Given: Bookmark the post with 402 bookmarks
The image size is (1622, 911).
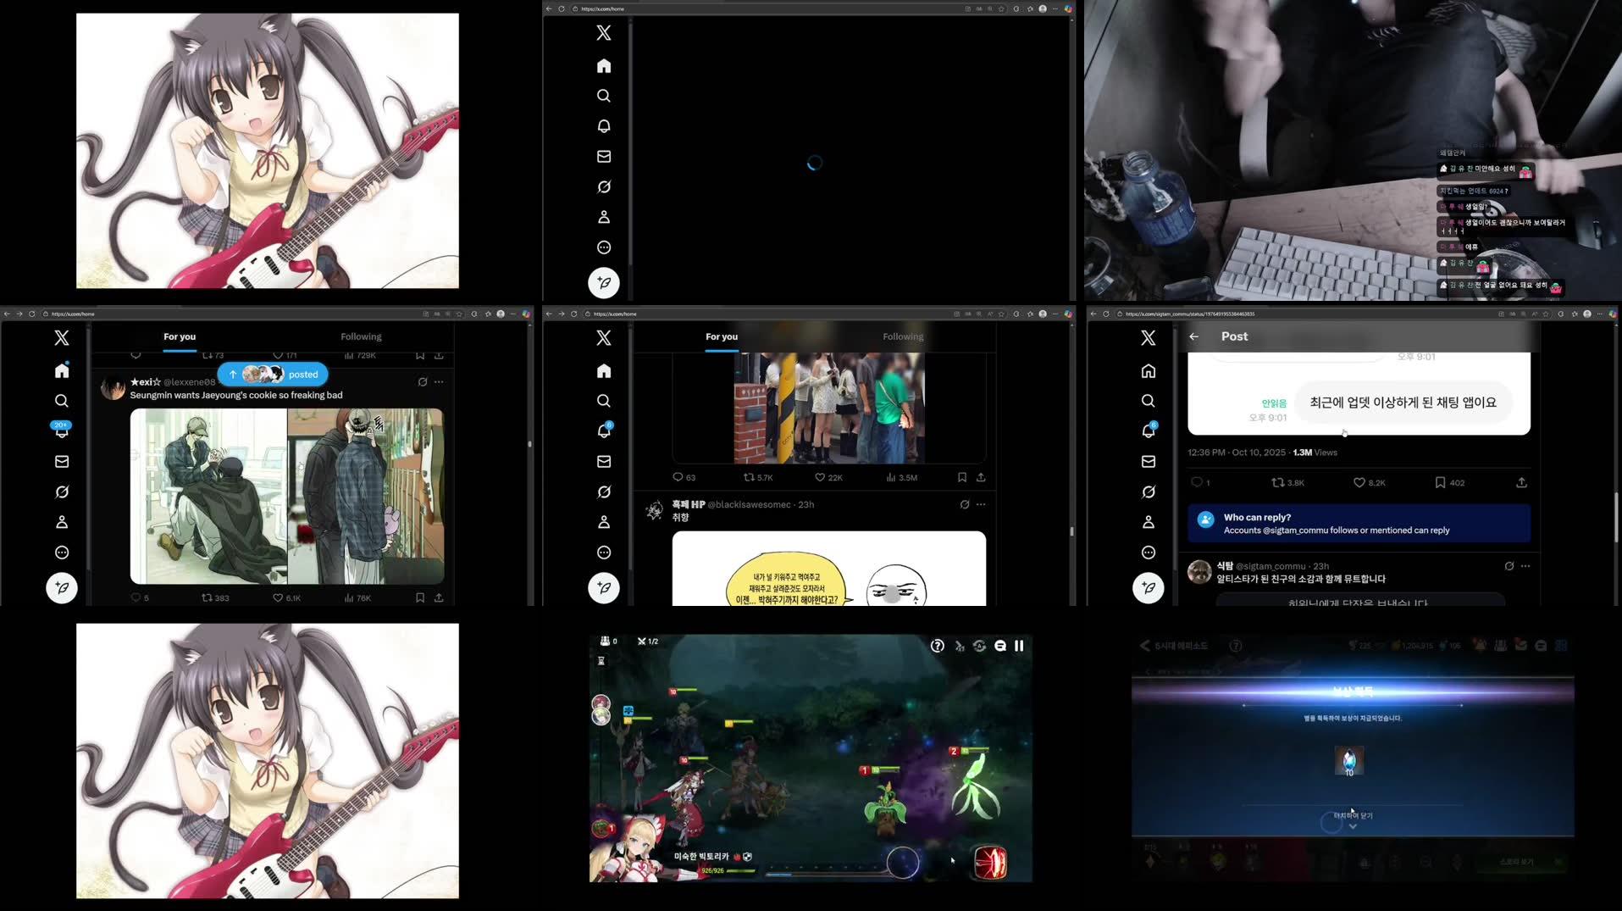Looking at the screenshot, I should (x=1440, y=482).
